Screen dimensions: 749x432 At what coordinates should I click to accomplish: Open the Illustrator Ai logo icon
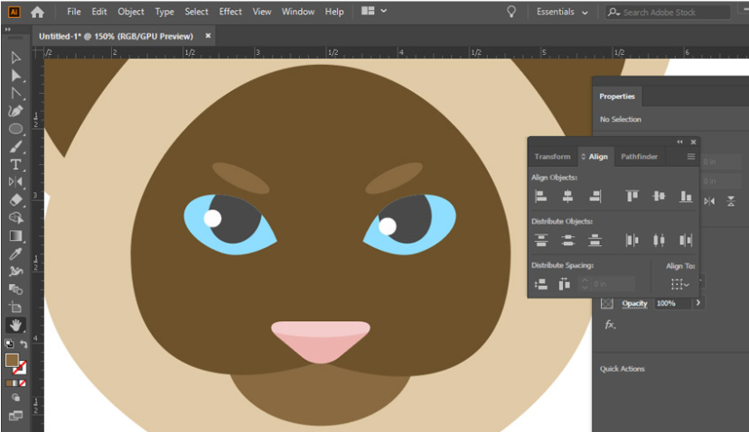tap(14, 12)
